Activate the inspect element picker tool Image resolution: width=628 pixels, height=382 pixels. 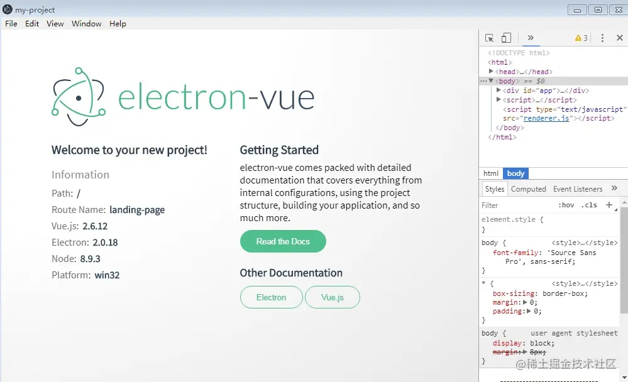pyautogui.click(x=489, y=38)
